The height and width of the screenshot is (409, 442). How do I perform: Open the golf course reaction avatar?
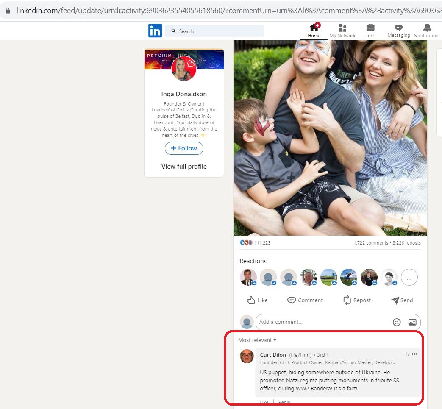tap(329, 277)
